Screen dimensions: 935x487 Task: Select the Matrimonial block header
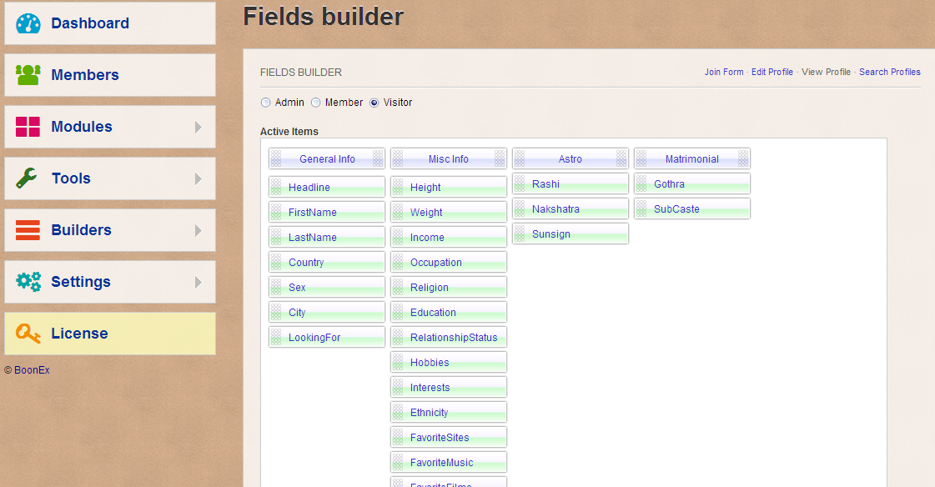pos(691,158)
